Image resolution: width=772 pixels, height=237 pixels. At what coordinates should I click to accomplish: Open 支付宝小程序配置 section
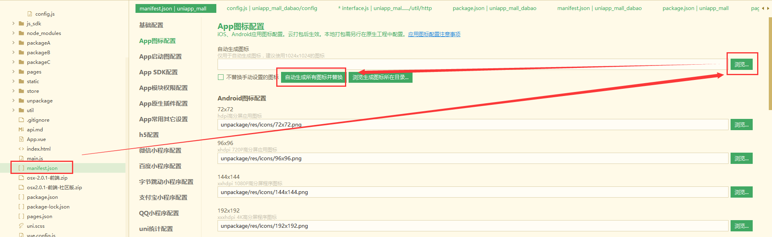pos(163,198)
